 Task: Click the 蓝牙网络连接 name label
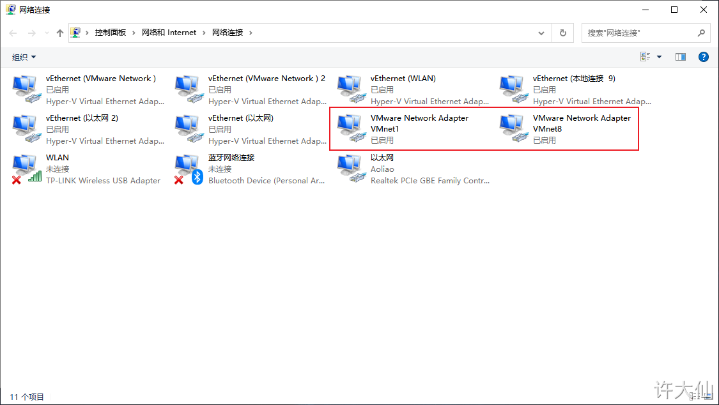[231, 158]
